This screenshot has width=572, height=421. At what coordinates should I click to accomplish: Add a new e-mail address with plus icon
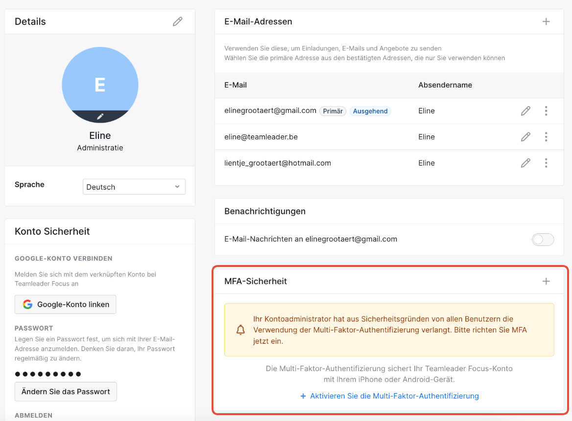tap(546, 22)
